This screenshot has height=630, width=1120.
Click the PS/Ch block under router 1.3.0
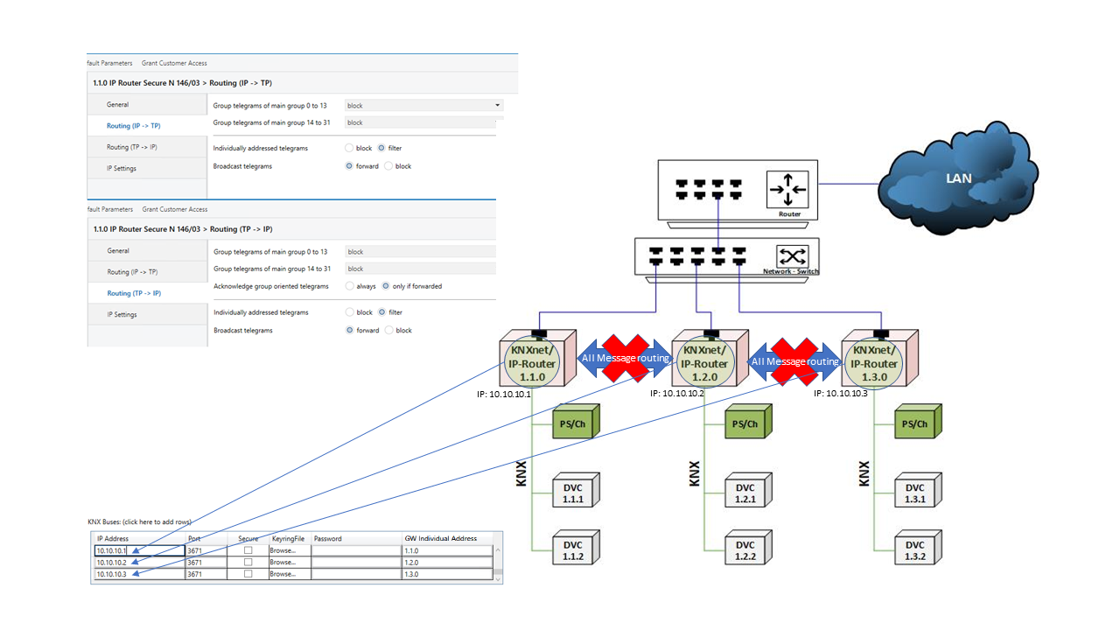pos(915,423)
